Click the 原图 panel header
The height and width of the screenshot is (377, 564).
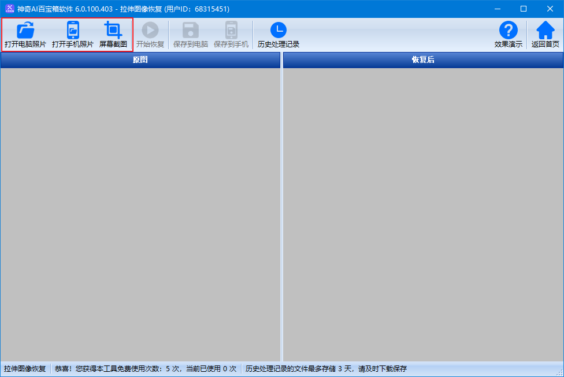(140, 60)
